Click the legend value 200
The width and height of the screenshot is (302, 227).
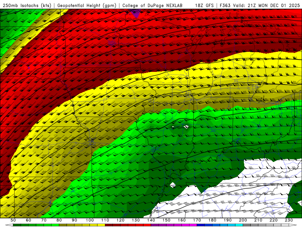243,220
